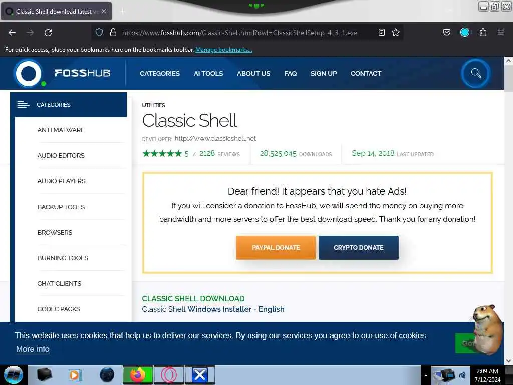Open a new tab with plus button

click(122, 12)
